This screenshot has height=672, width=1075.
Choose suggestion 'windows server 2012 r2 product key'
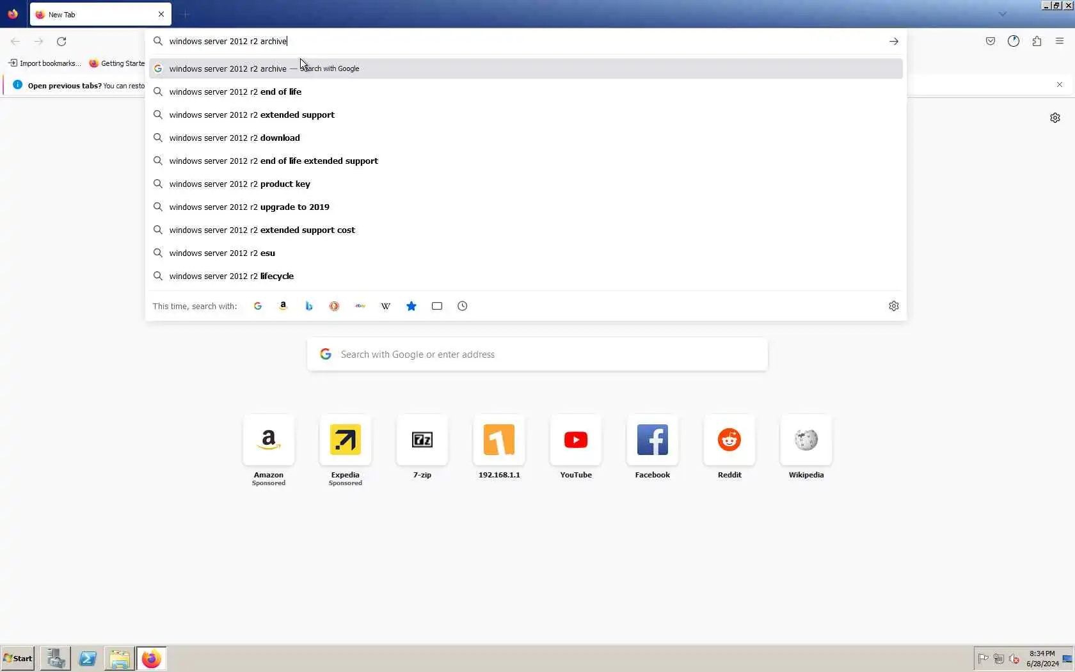pyautogui.click(x=526, y=184)
